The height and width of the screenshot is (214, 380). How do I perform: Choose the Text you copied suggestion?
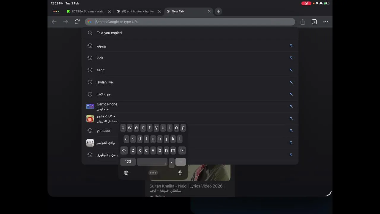pos(190,33)
